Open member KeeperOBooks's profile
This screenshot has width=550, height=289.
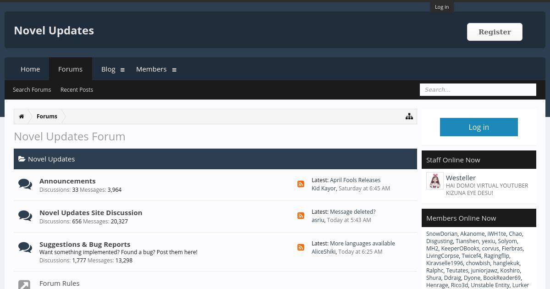(460, 248)
